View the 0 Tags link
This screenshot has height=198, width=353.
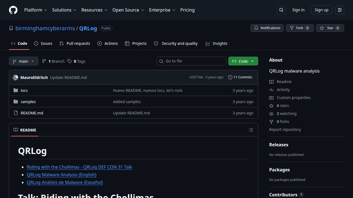point(77,61)
